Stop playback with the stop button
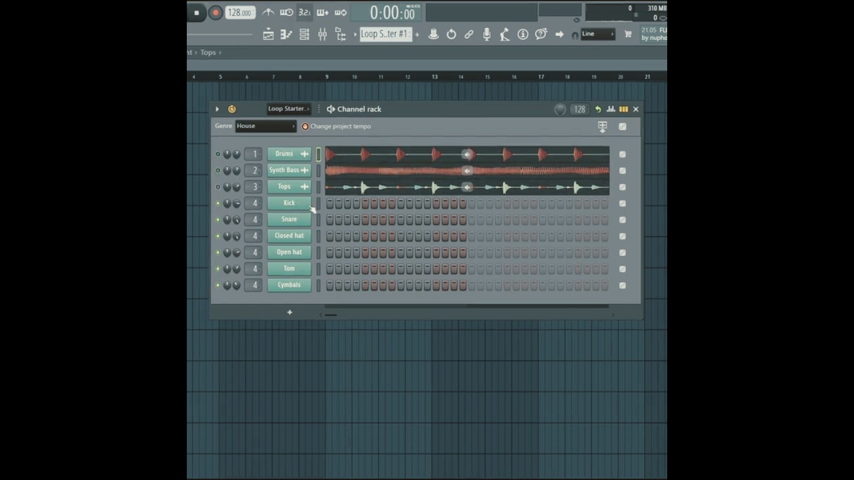Image resolution: width=854 pixels, height=480 pixels. [196, 13]
